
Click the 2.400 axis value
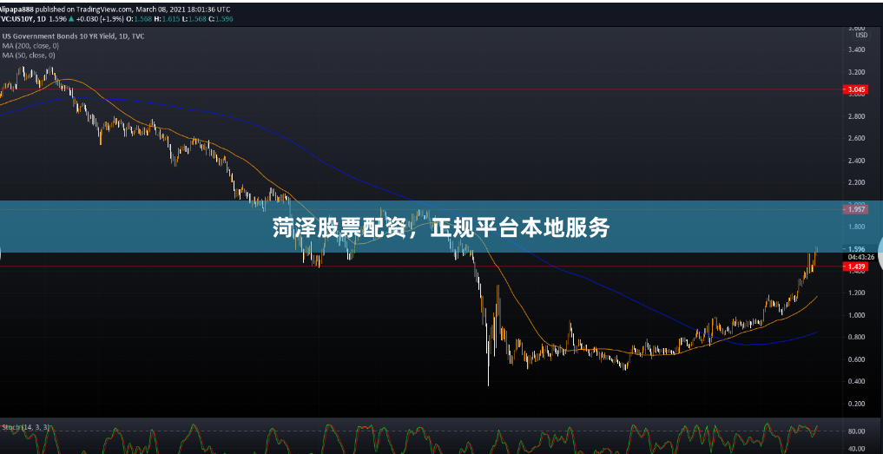[857, 161]
